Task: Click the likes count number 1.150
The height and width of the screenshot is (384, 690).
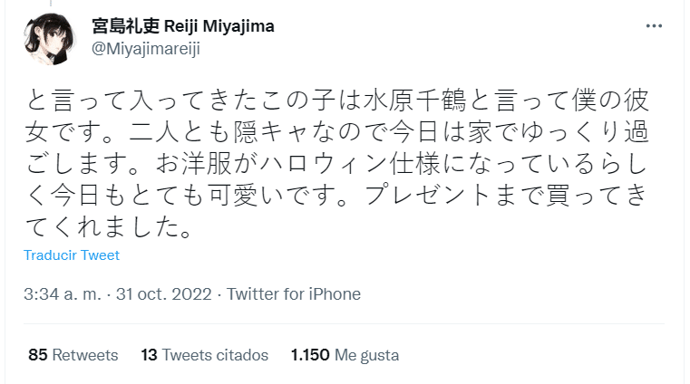Action: pos(309,355)
